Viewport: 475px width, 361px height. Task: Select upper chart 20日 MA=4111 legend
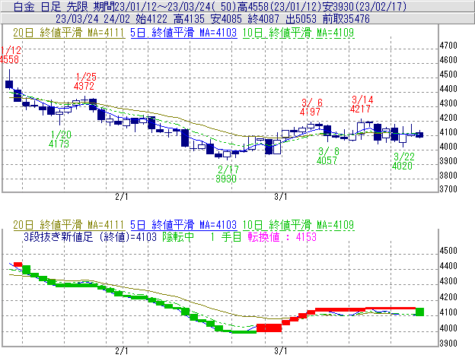click(x=69, y=33)
